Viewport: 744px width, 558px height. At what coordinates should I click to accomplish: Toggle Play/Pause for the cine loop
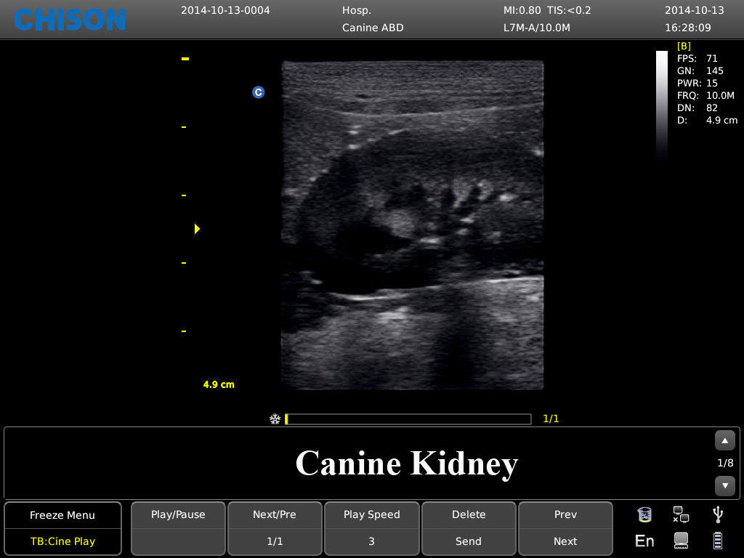click(178, 514)
